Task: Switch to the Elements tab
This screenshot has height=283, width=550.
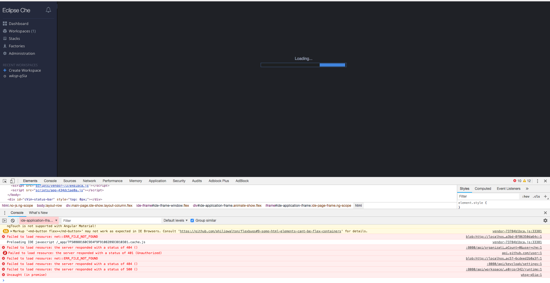Action: click(x=30, y=181)
